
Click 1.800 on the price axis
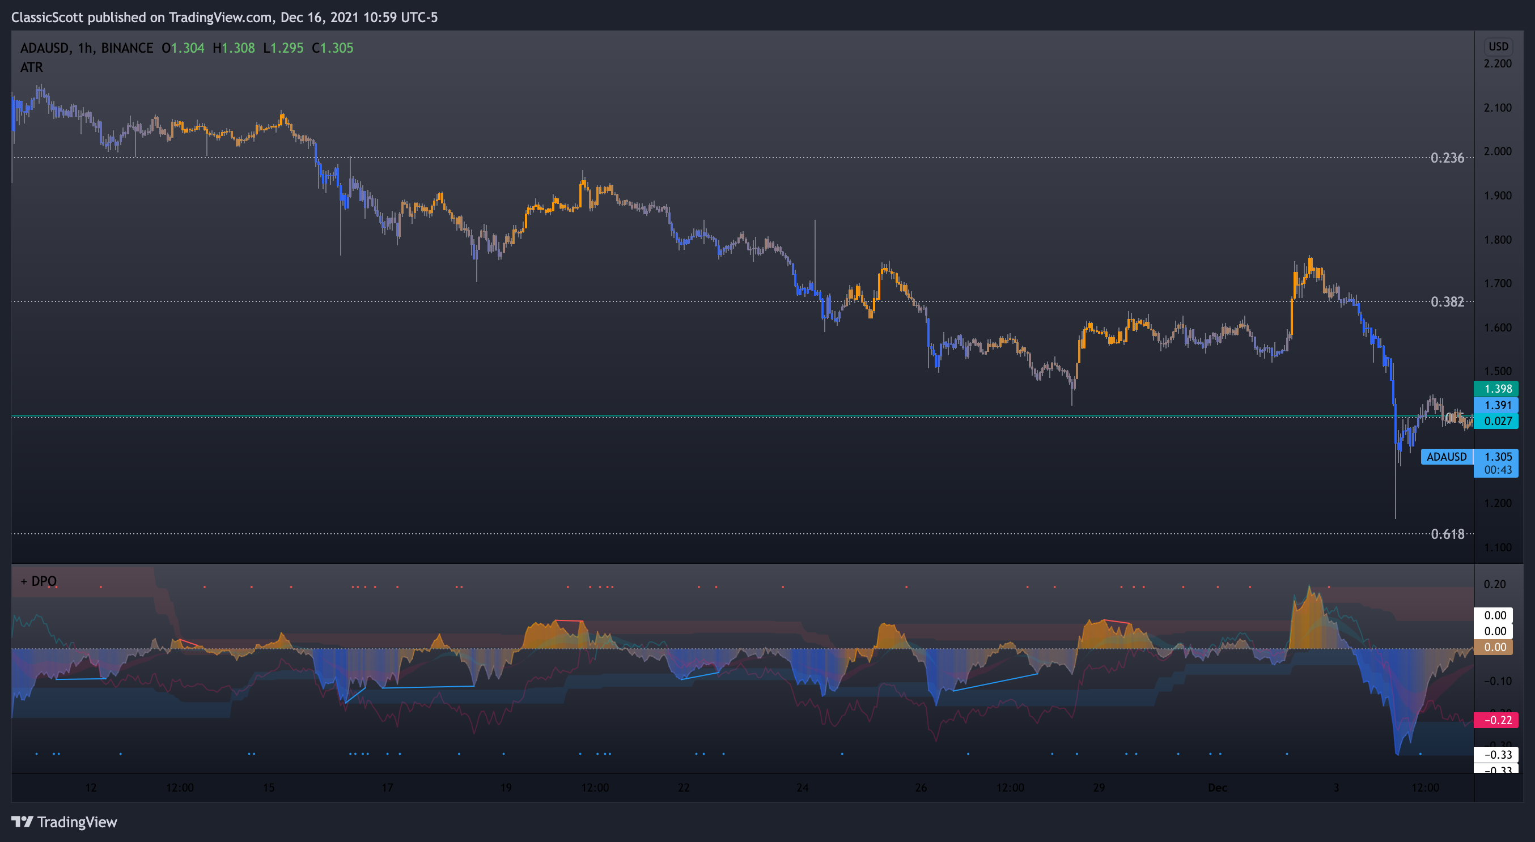click(1498, 239)
